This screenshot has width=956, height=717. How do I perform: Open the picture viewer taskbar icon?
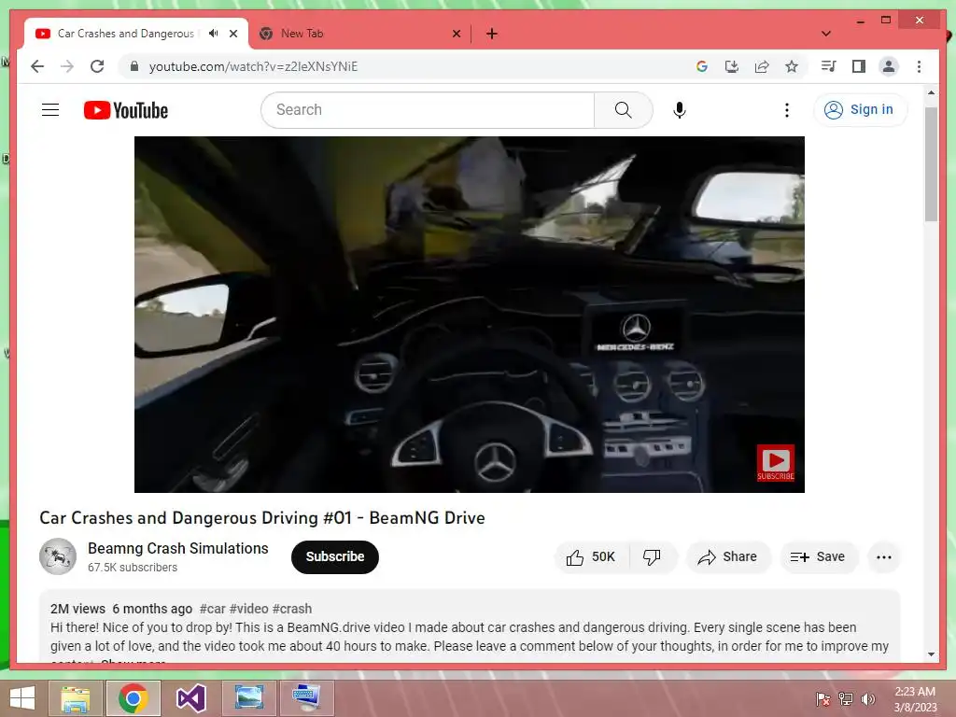pos(248,698)
